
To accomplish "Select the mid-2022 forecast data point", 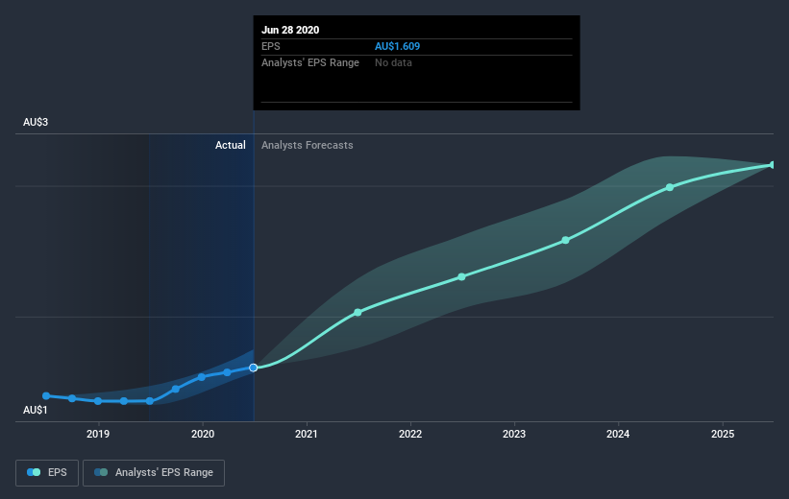I will pyautogui.click(x=462, y=277).
